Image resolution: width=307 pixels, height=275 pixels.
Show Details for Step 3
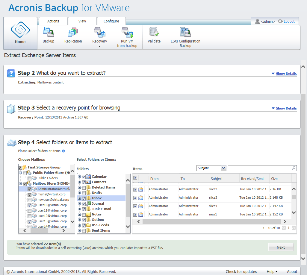286,108
